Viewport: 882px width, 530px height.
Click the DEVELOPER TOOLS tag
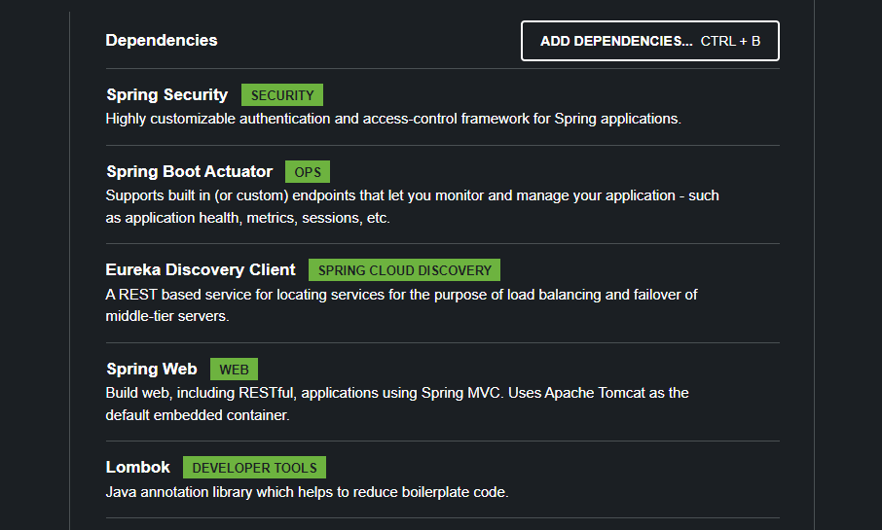point(254,468)
